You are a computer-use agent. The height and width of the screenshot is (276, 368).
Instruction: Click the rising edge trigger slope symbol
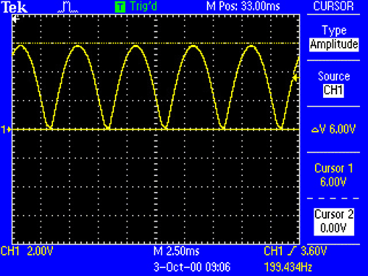tap(291, 251)
